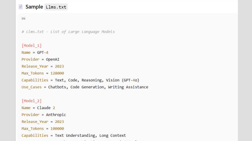
Task: Click the Capabilities key under Model_1
Action: (35, 80)
